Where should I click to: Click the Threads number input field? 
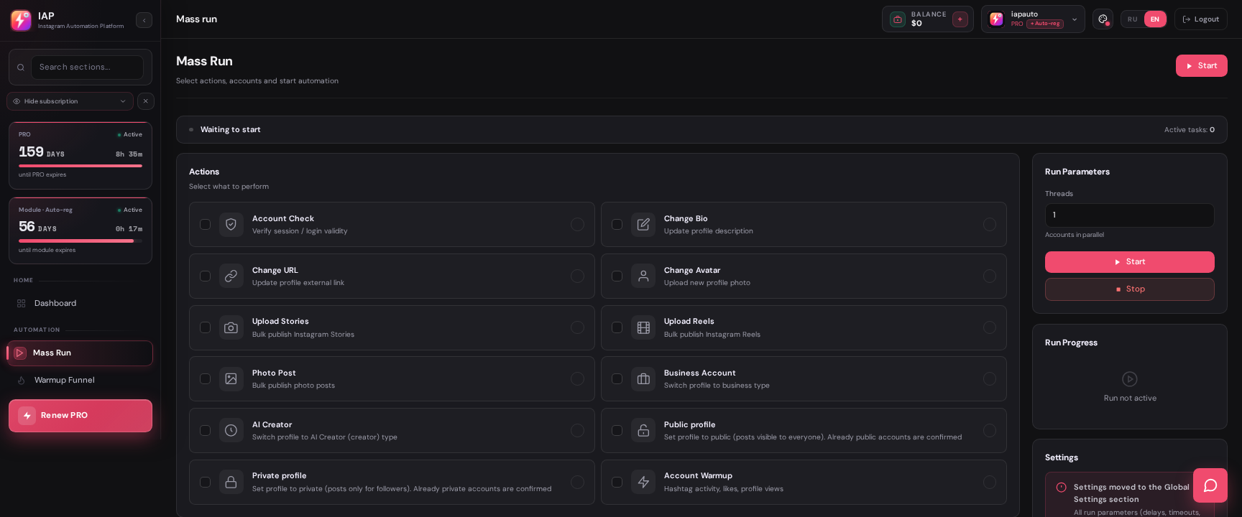1129,215
